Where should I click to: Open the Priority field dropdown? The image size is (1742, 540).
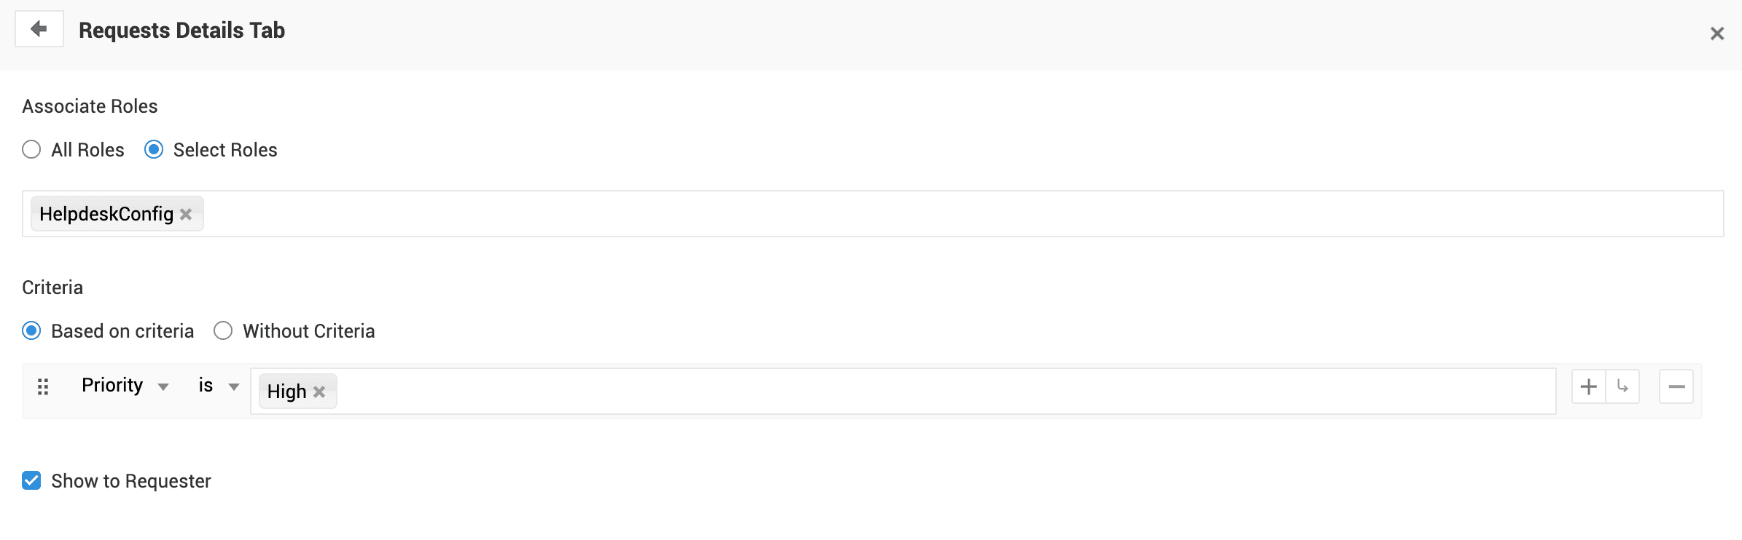tap(125, 386)
